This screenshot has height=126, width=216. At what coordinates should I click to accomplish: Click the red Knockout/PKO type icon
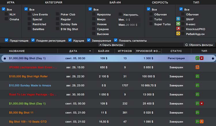pos(178,29)
